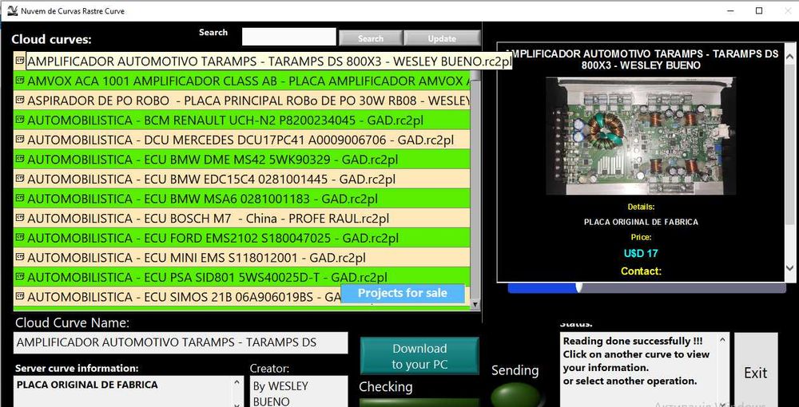Open the Projects for sale button
Screen dimensions: 799x407
(403, 293)
